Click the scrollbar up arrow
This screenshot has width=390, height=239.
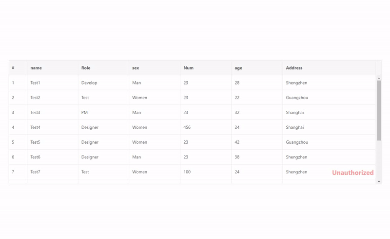click(379, 78)
